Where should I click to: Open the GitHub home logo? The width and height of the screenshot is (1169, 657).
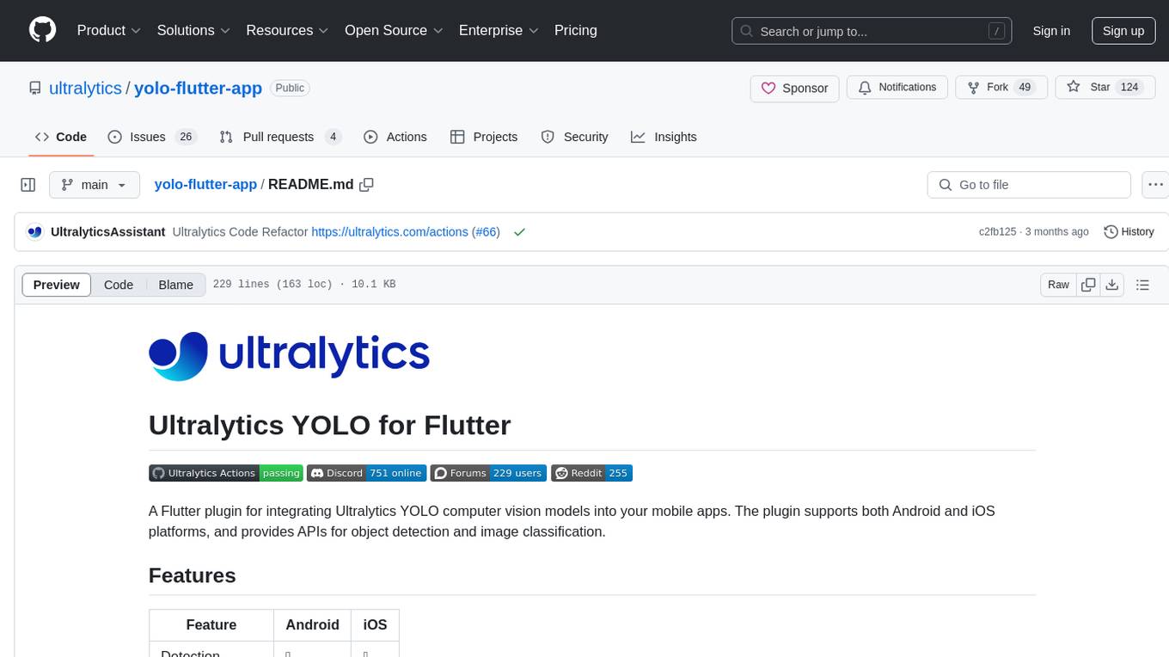tap(42, 30)
